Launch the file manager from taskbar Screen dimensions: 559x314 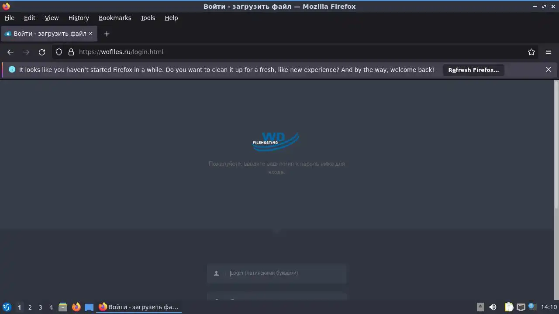[63, 307]
